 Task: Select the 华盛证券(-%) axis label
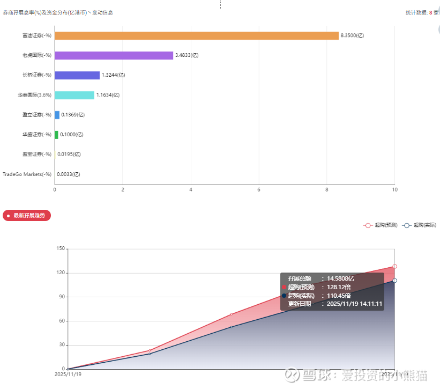coord(37,135)
